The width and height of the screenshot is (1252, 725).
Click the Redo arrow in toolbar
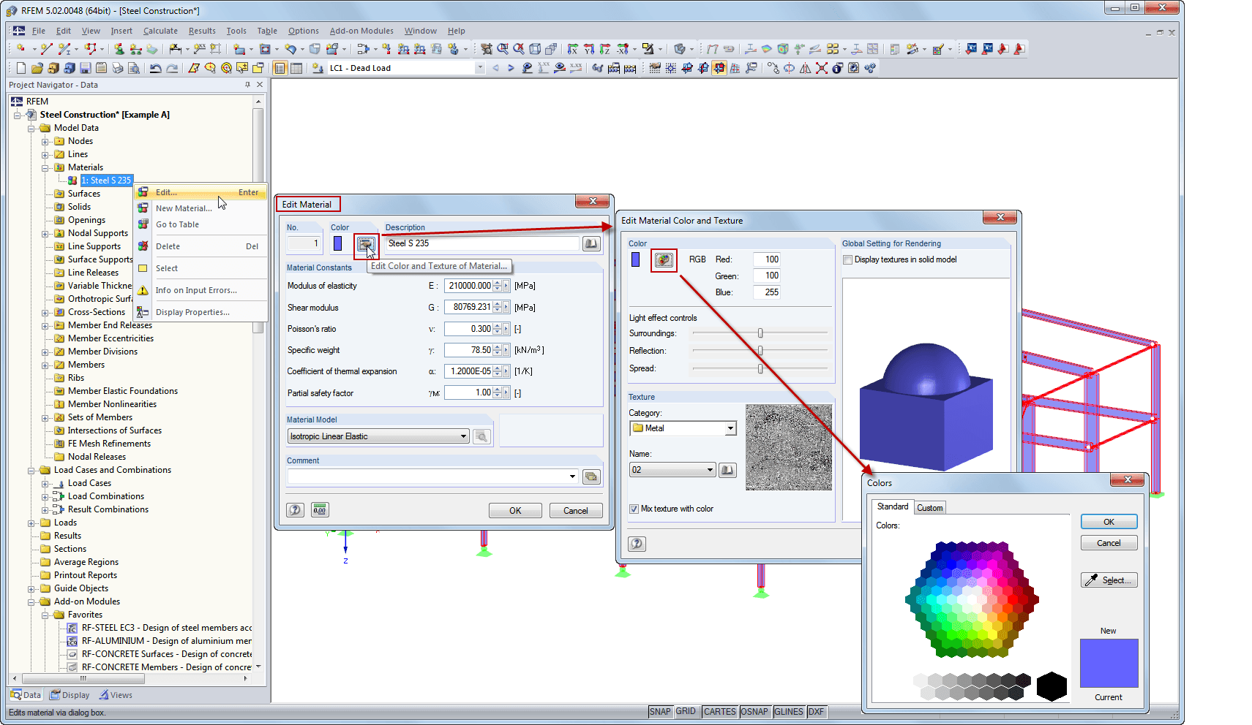172,68
